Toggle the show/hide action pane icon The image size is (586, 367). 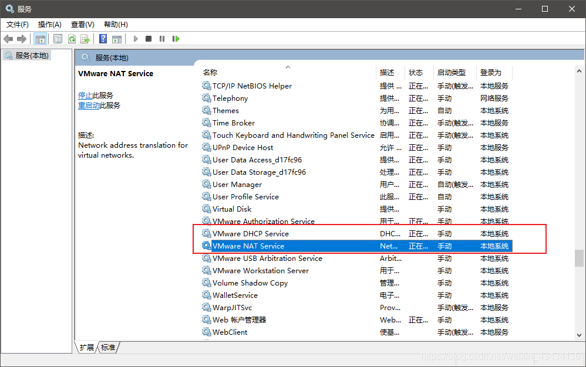click(x=117, y=39)
